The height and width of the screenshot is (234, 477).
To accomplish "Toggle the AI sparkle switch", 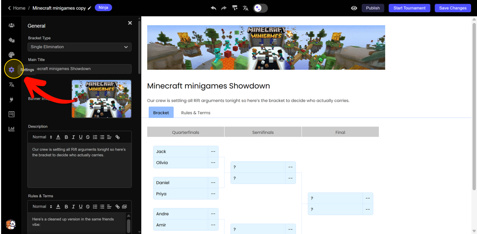I will click(260, 8).
